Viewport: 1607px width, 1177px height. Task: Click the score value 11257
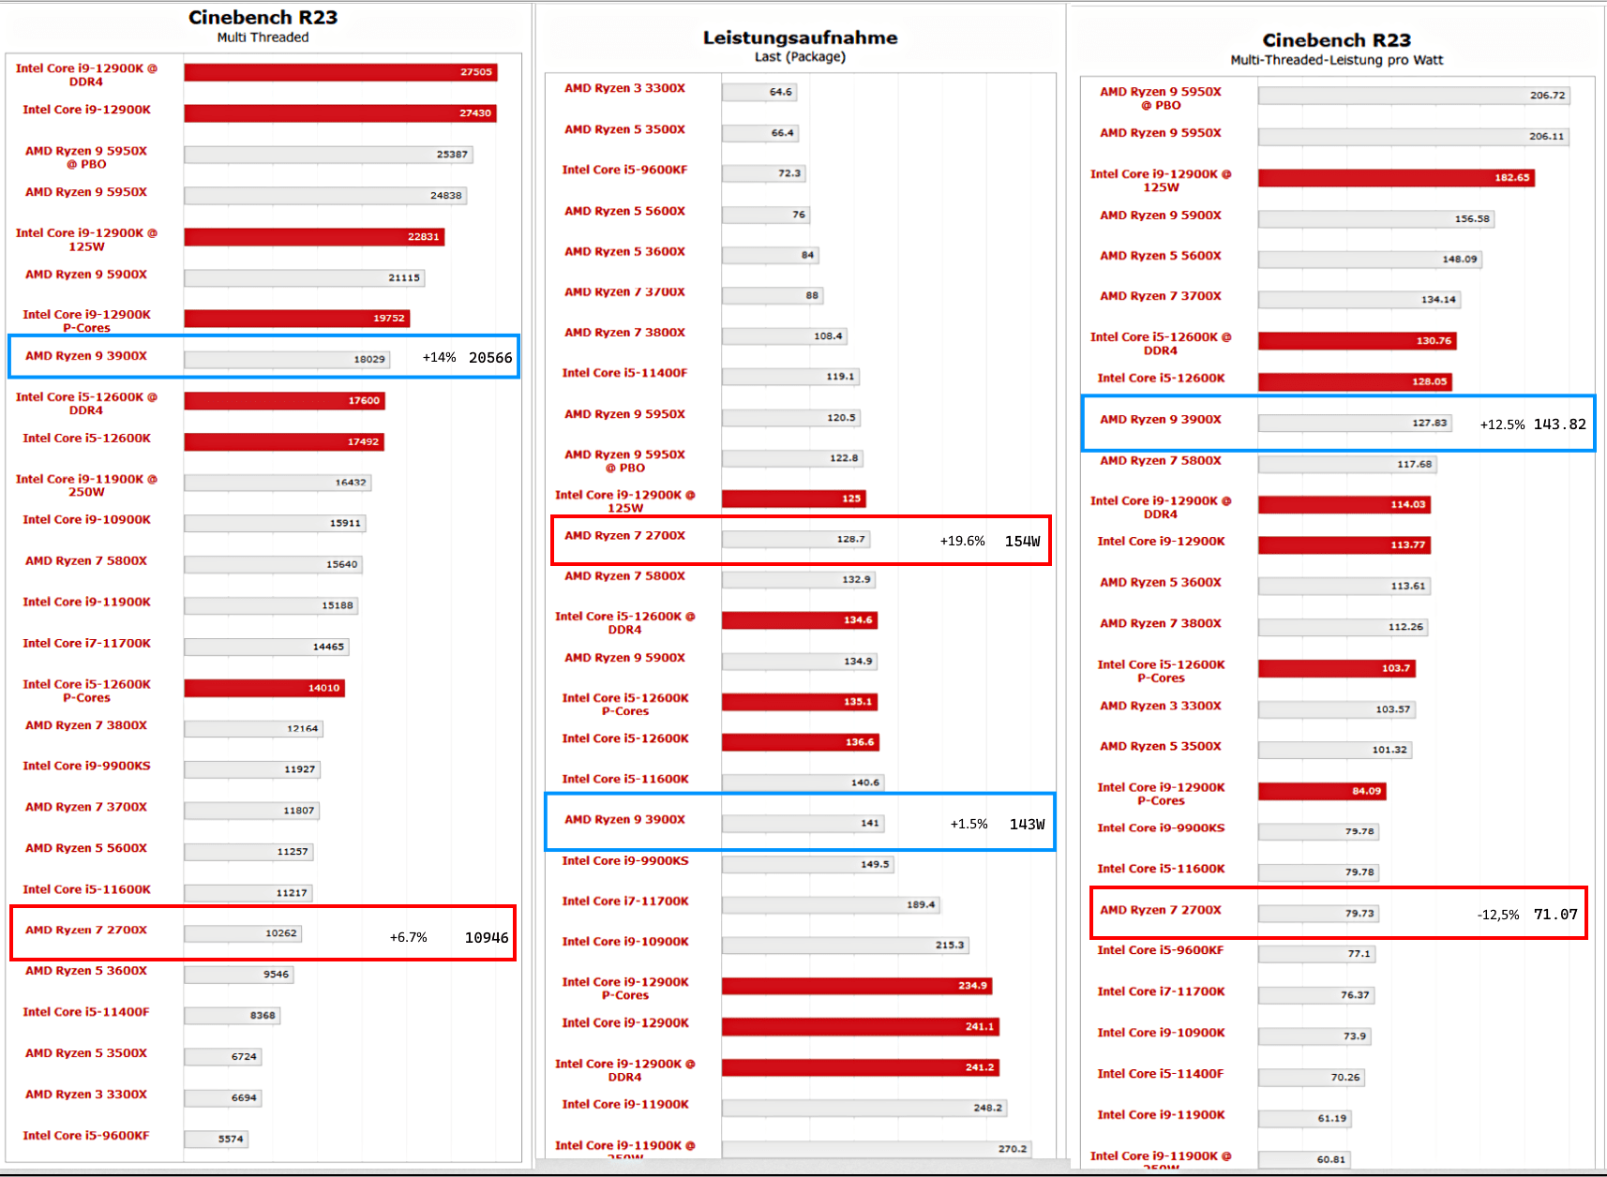[x=293, y=852]
